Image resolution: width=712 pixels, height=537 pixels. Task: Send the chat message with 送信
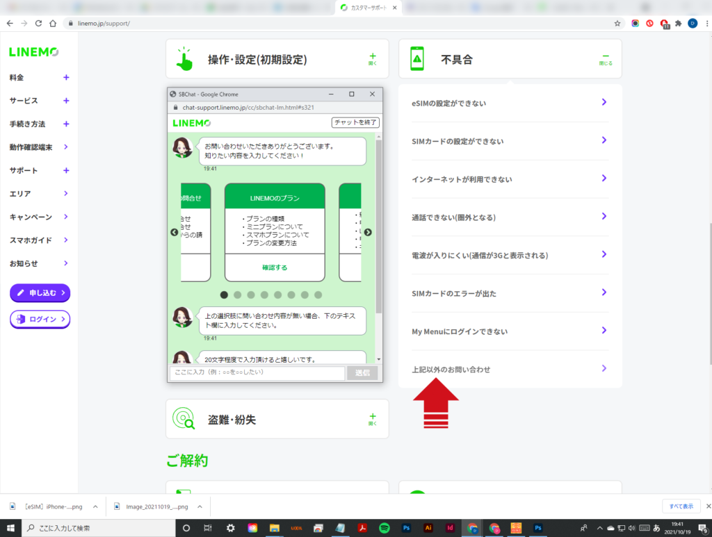click(x=362, y=373)
